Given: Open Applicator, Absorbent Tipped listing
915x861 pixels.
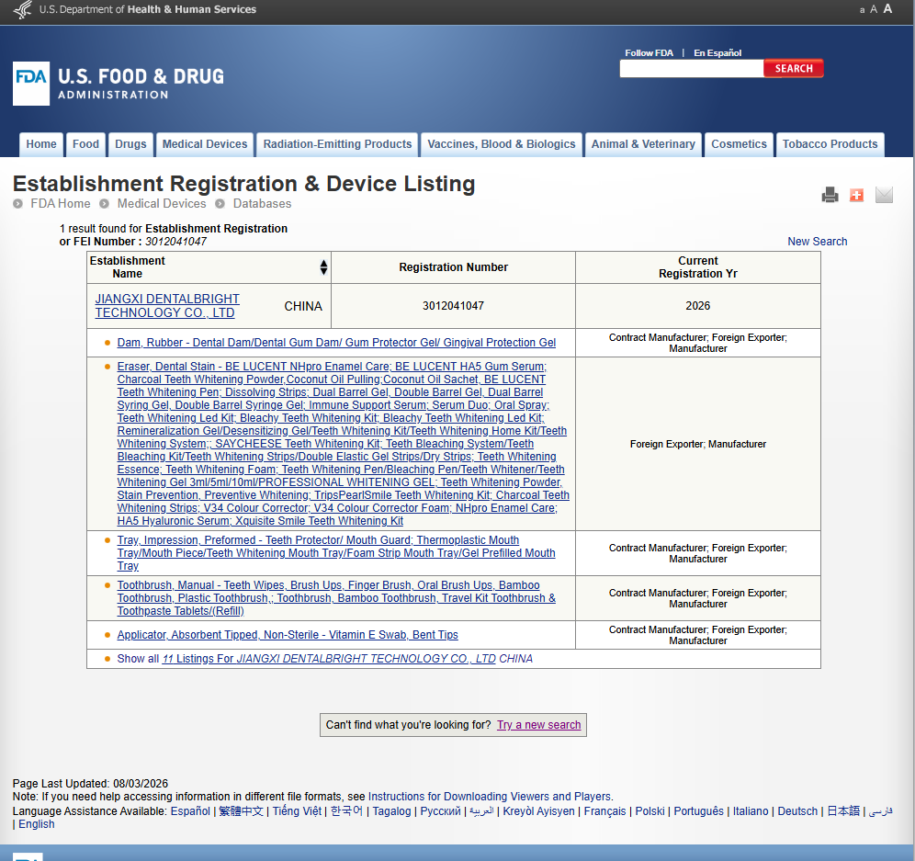Looking at the screenshot, I should pos(288,635).
